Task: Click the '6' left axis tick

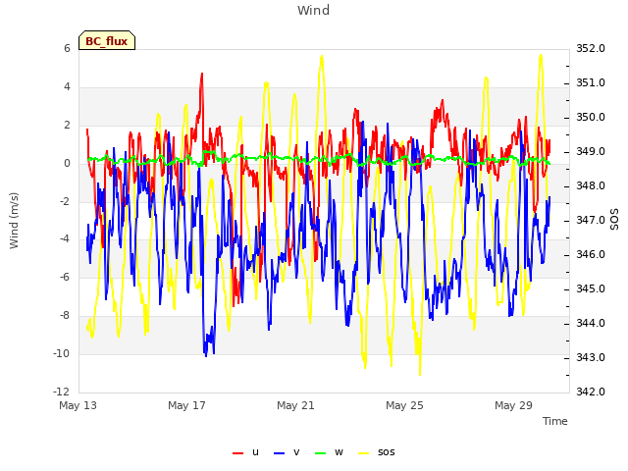Action: (x=67, y=48)
